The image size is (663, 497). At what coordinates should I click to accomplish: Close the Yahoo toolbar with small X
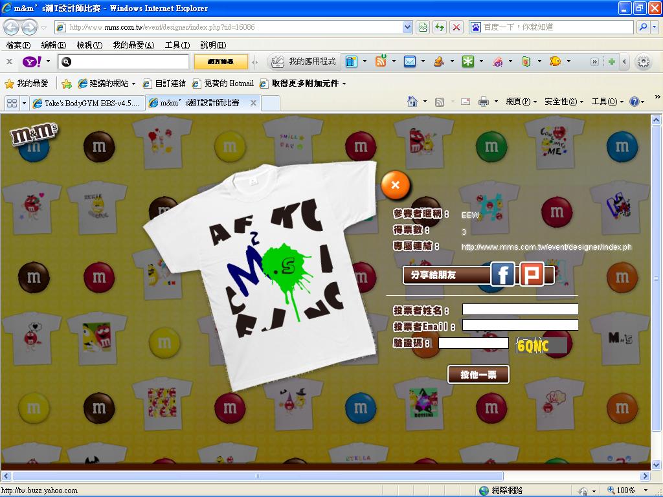pyautogui.click(x=9, y=61)
